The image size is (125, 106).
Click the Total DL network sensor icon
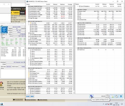click(78, 40)
